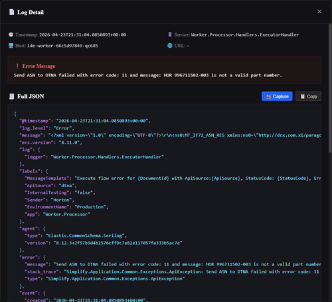Click the "MessageTemplate" JSON line
This screenshot has height=302, width=332.
(x=173, y=179)
